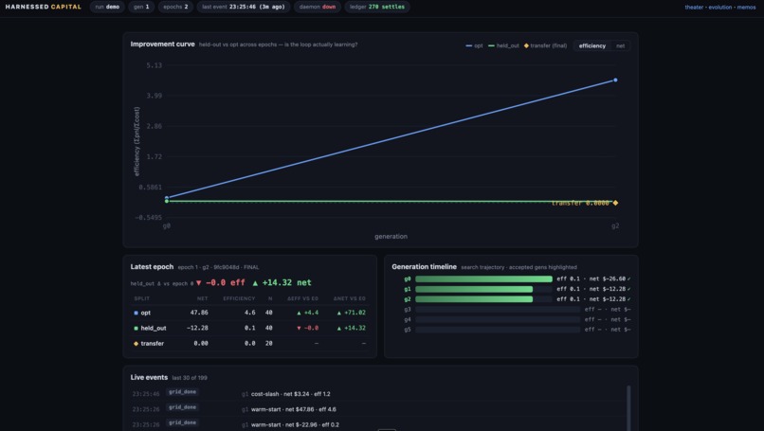Screen dimensions: 764x431
Task: Click held_out ΔEFF -0.0 cell
Action: click(x=307, y=329)
